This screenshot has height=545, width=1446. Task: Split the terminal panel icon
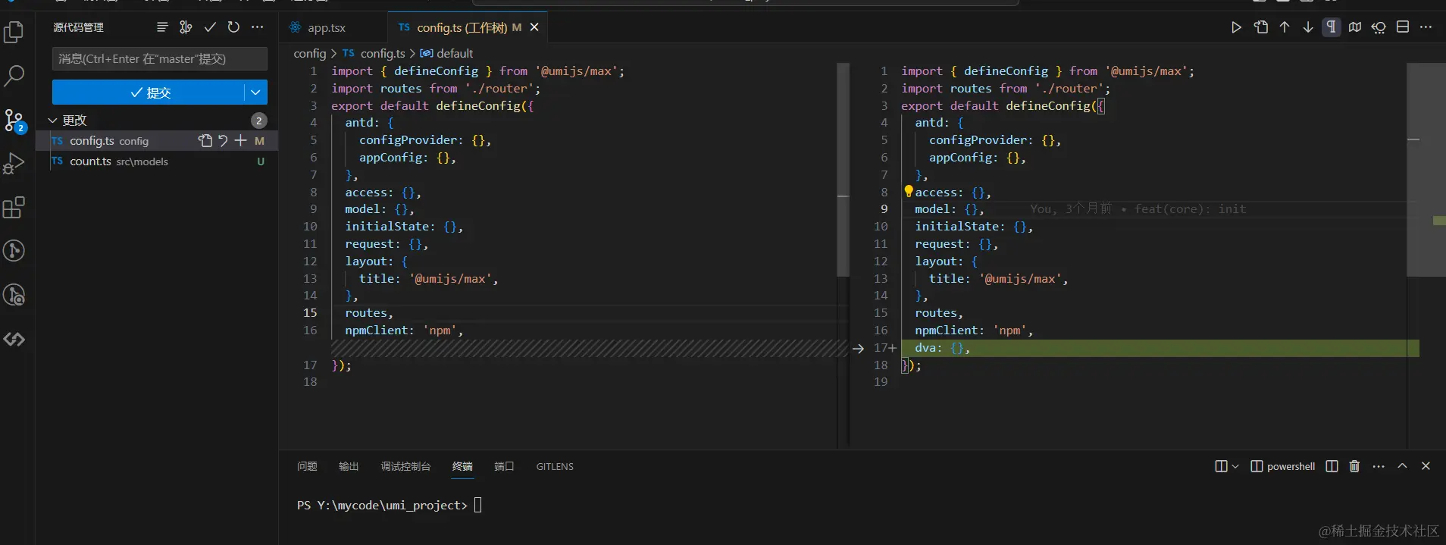[x=1332, y=466]
